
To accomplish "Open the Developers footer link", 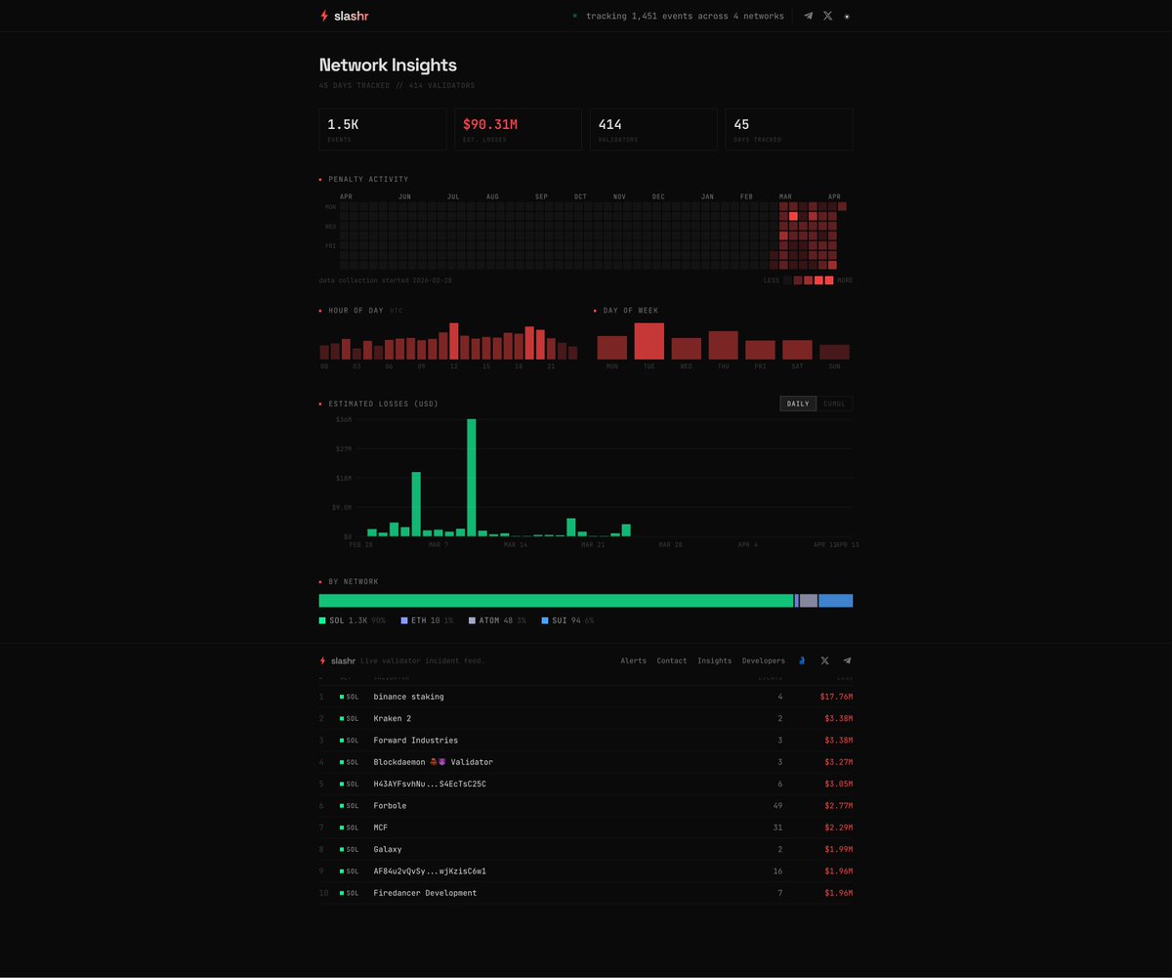I will coord(764,661).
